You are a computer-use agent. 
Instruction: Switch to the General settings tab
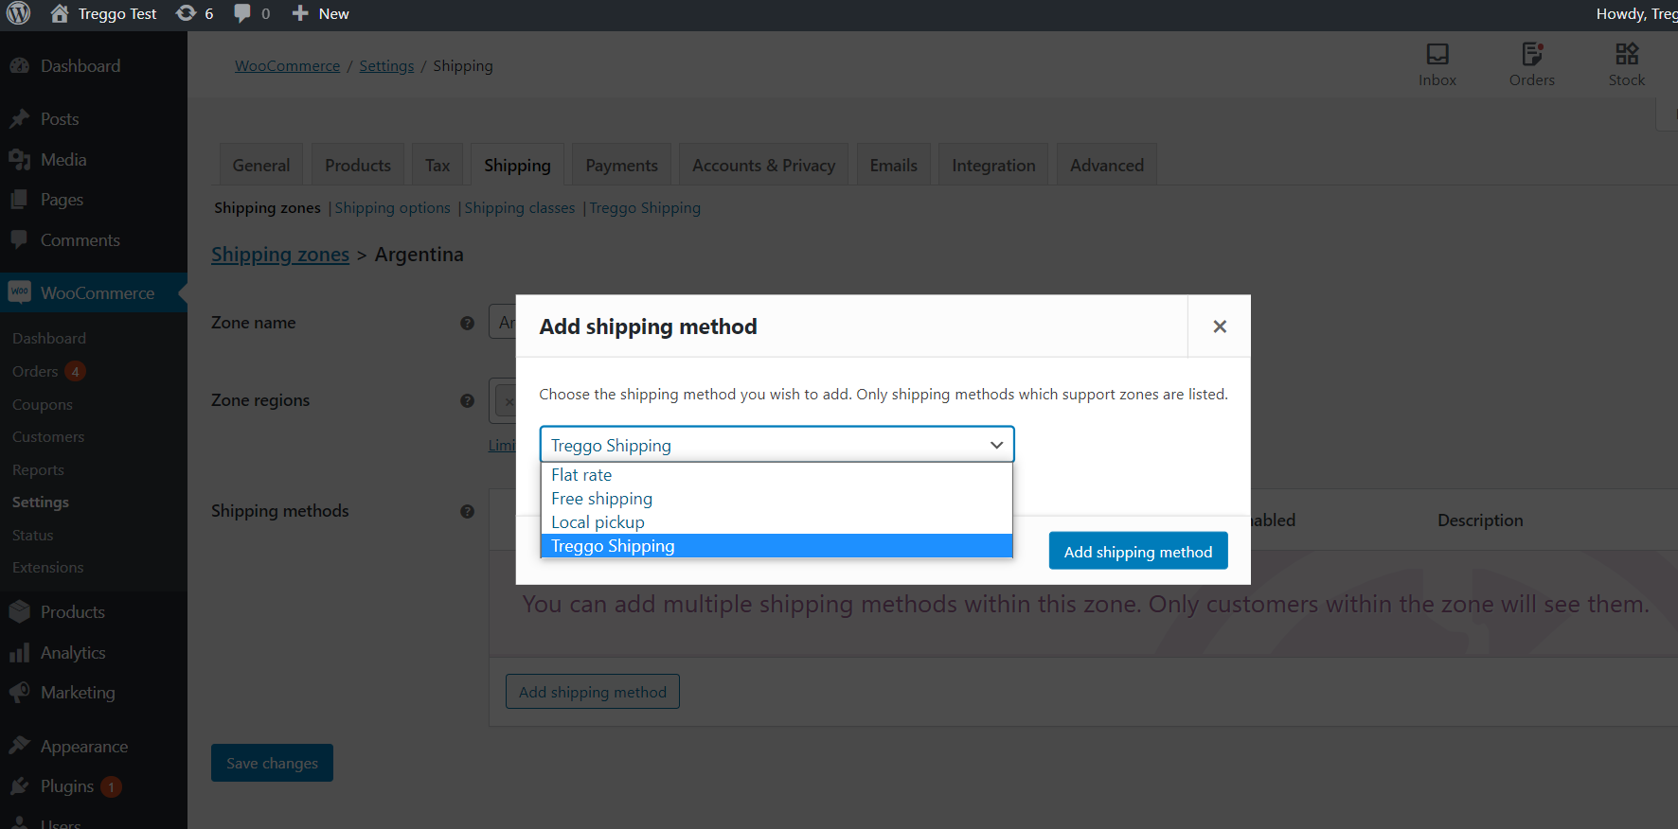261,165
